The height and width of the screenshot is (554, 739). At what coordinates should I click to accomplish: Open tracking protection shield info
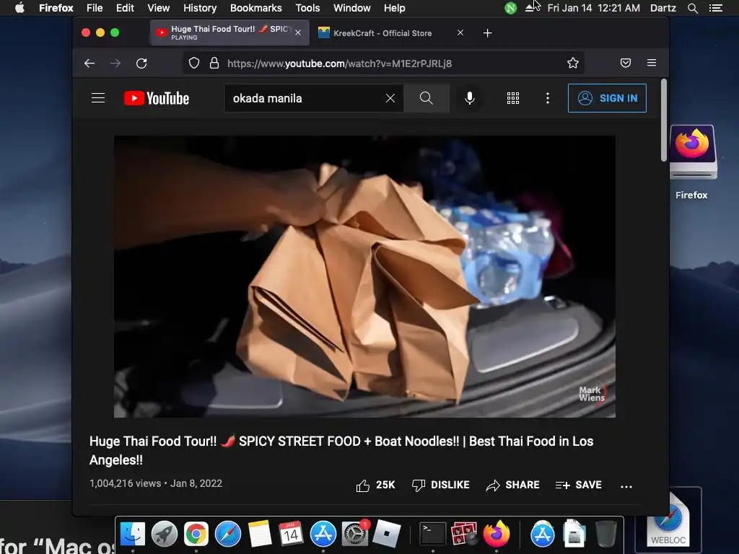[x=194, y=63]
